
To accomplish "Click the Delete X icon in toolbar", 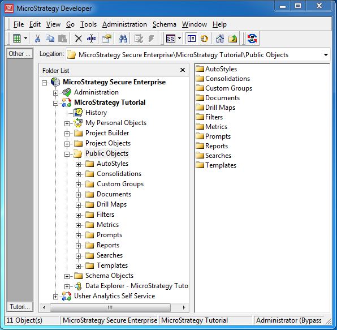I will pos(79,38).
